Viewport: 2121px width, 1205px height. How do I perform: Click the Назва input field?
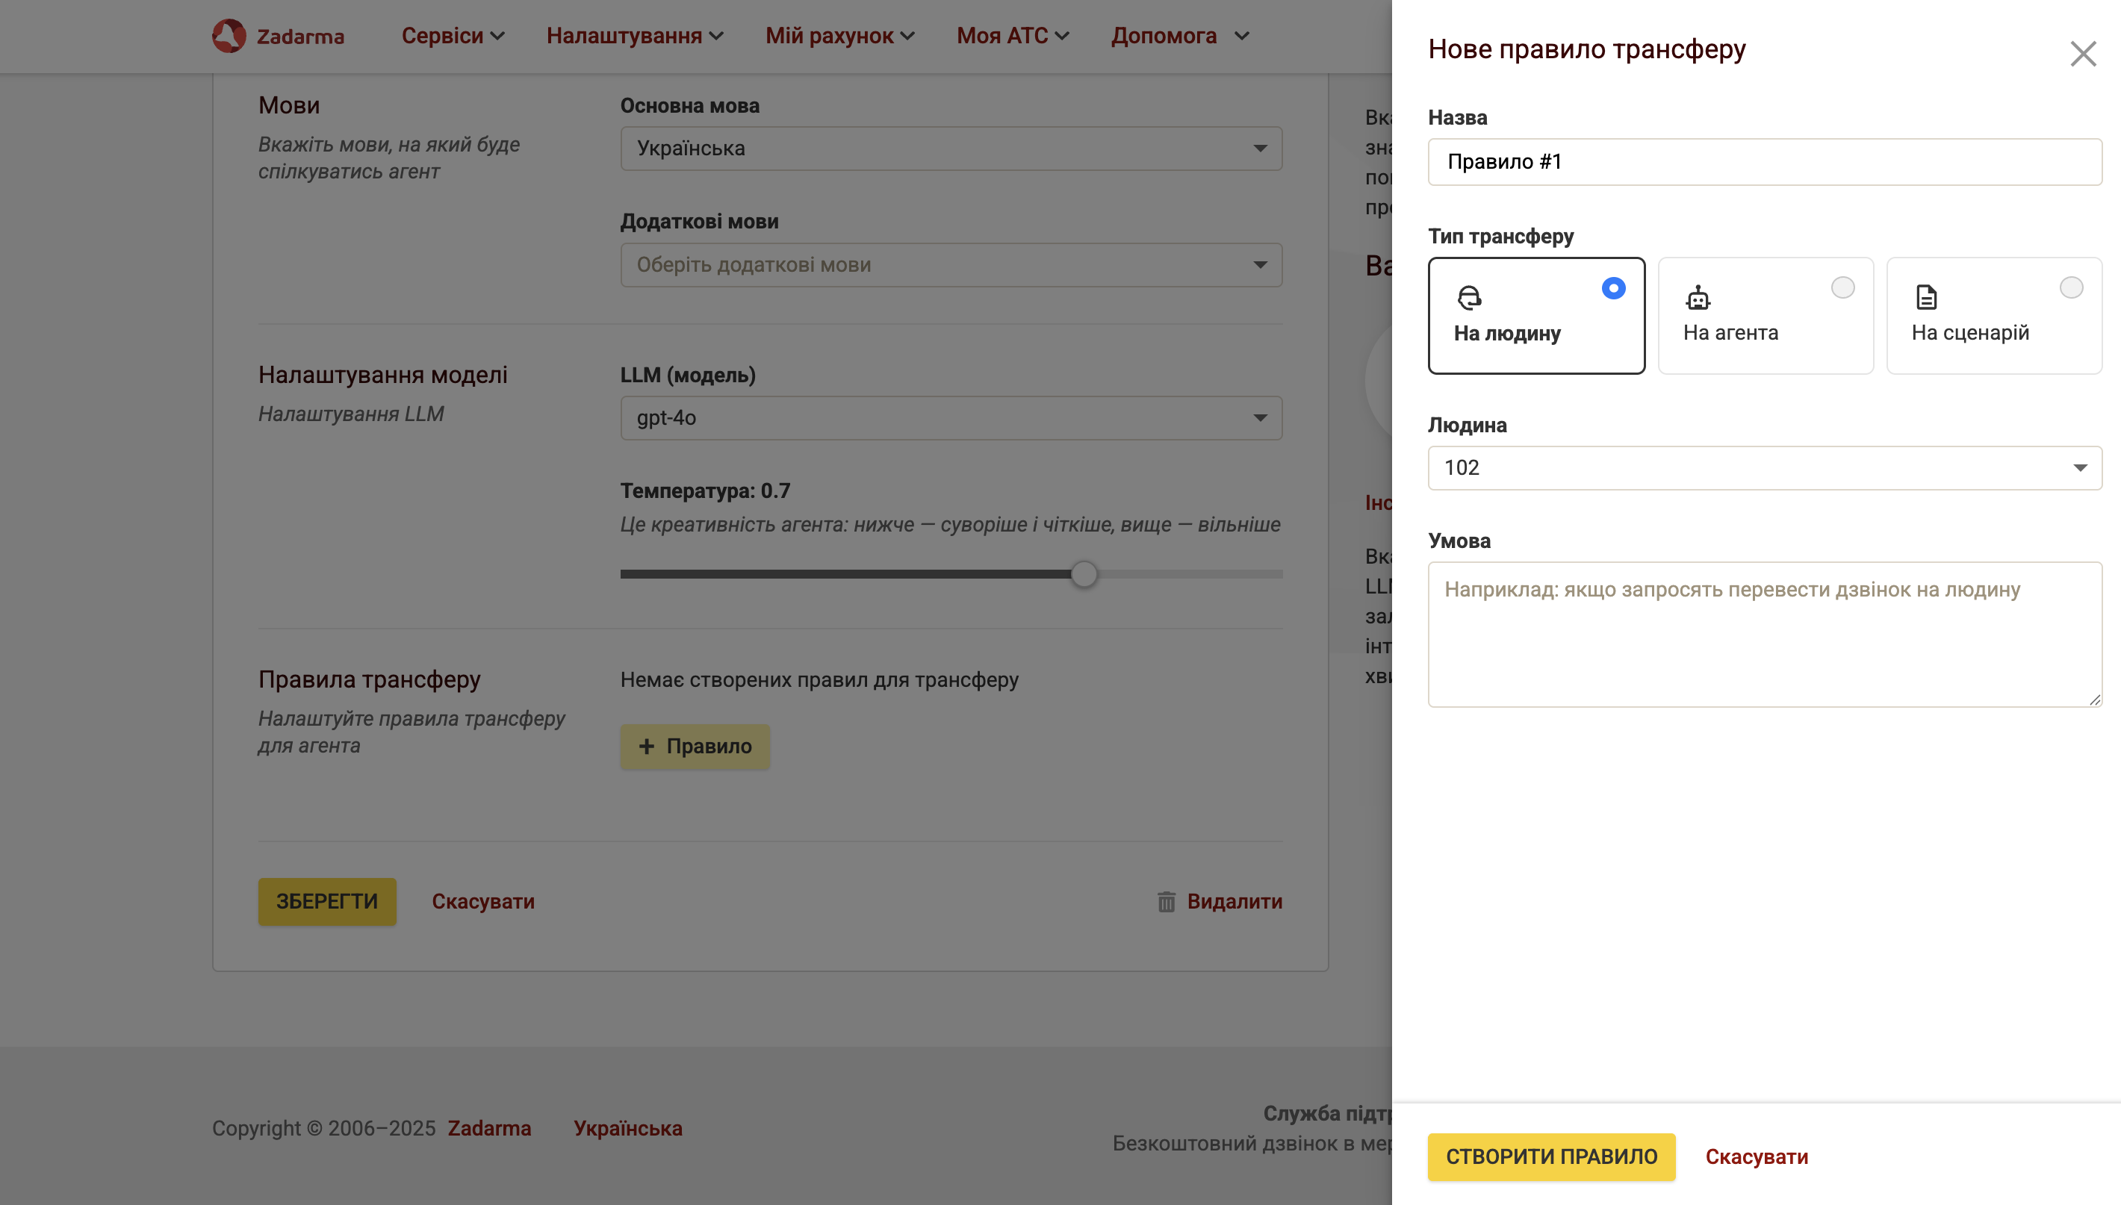[x=1763, y=162]
